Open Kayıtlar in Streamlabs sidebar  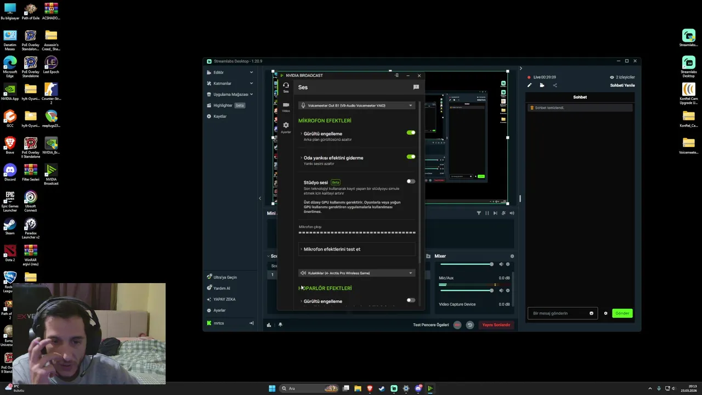[217, 116]
